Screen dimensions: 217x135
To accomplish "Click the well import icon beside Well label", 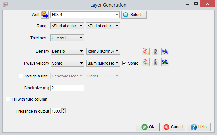I will pos(45,15).
